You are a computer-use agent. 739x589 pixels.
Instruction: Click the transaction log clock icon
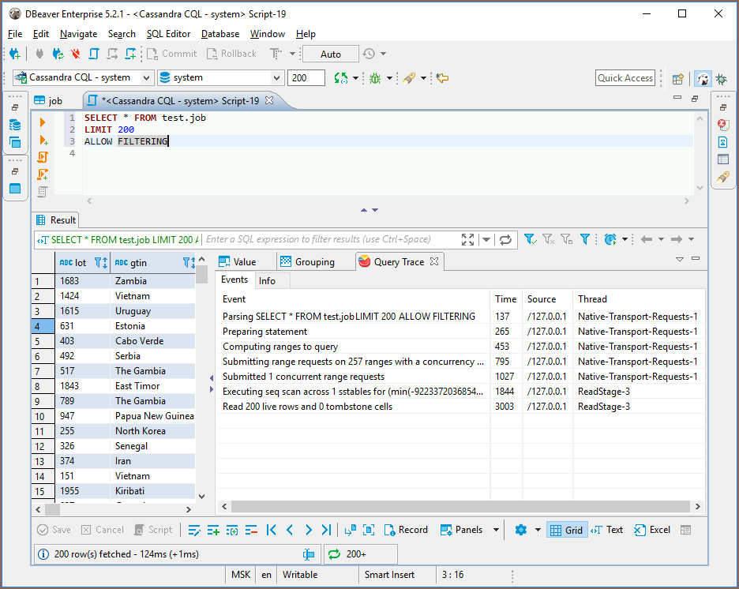(369, 54)
